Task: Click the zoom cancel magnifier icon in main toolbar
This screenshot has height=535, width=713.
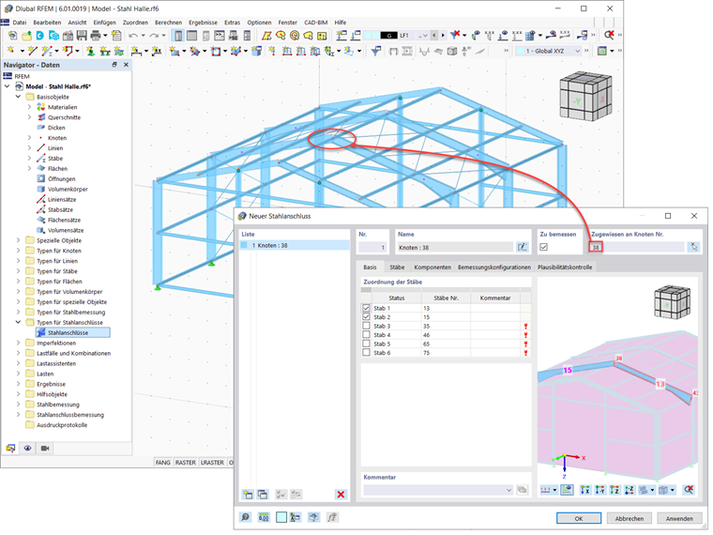Action: (609, 35)
